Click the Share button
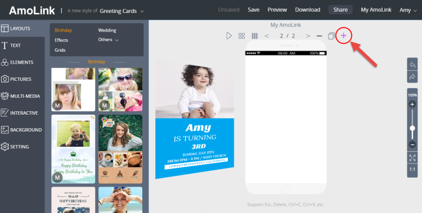 point(340,10)
